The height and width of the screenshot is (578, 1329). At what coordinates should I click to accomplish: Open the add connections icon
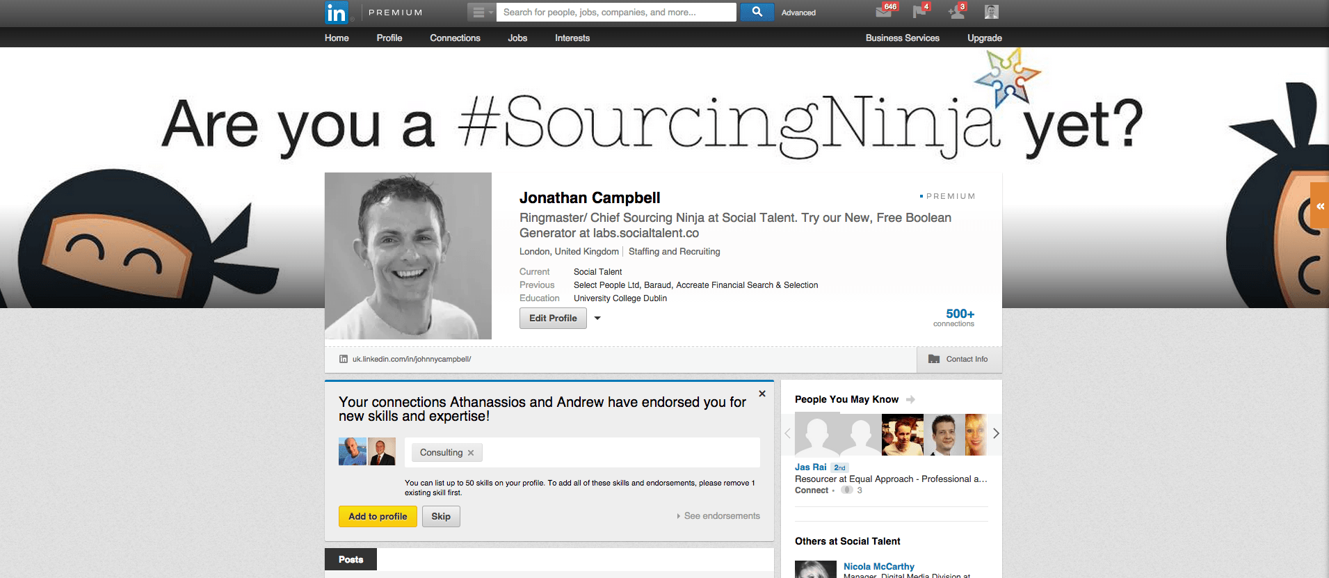pyautogui.click(x=957, y=11)
